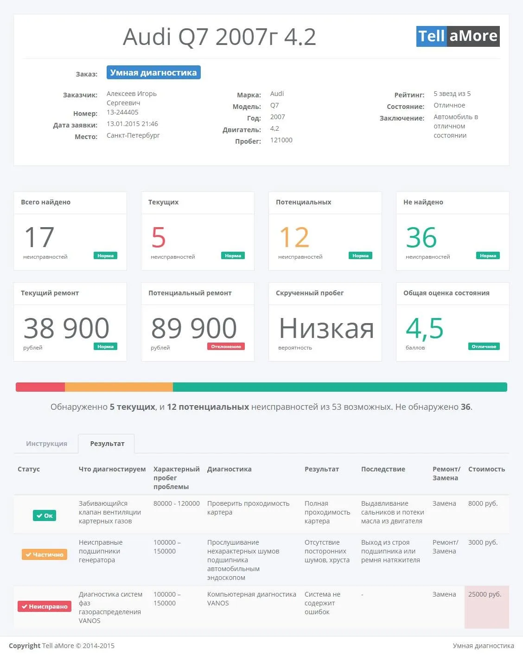Viewport: 523px width, 655px height.
Task: Click the Статус column header
Action: click(x=29, y=469)
